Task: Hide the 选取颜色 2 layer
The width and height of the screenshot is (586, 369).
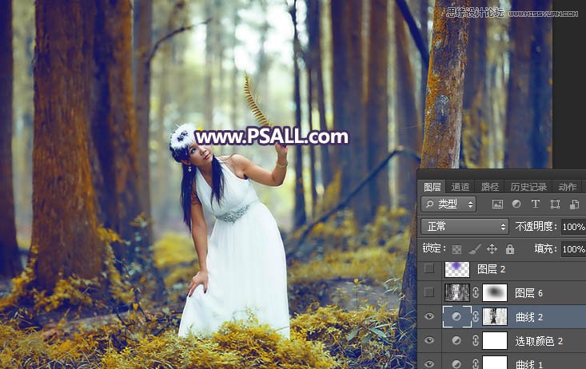Action: coord(429,340)
